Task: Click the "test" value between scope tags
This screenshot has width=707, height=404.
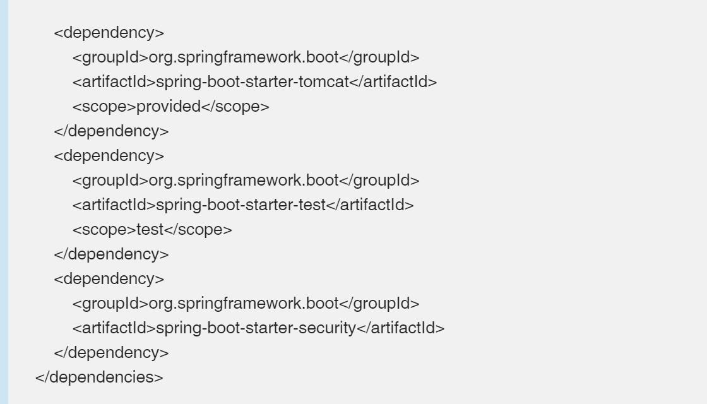Action: tap(150, 230)
